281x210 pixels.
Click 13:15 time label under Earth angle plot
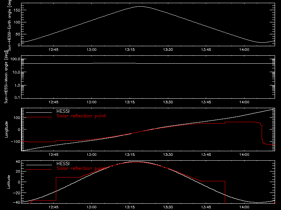coord(130,50)
